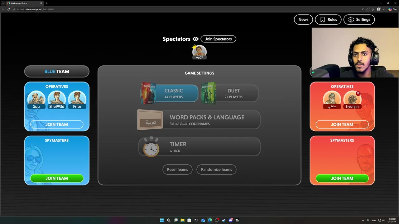Click the bookmark icon in Rules button
Screen dimensions: 399x224
[x=323, y=20]
